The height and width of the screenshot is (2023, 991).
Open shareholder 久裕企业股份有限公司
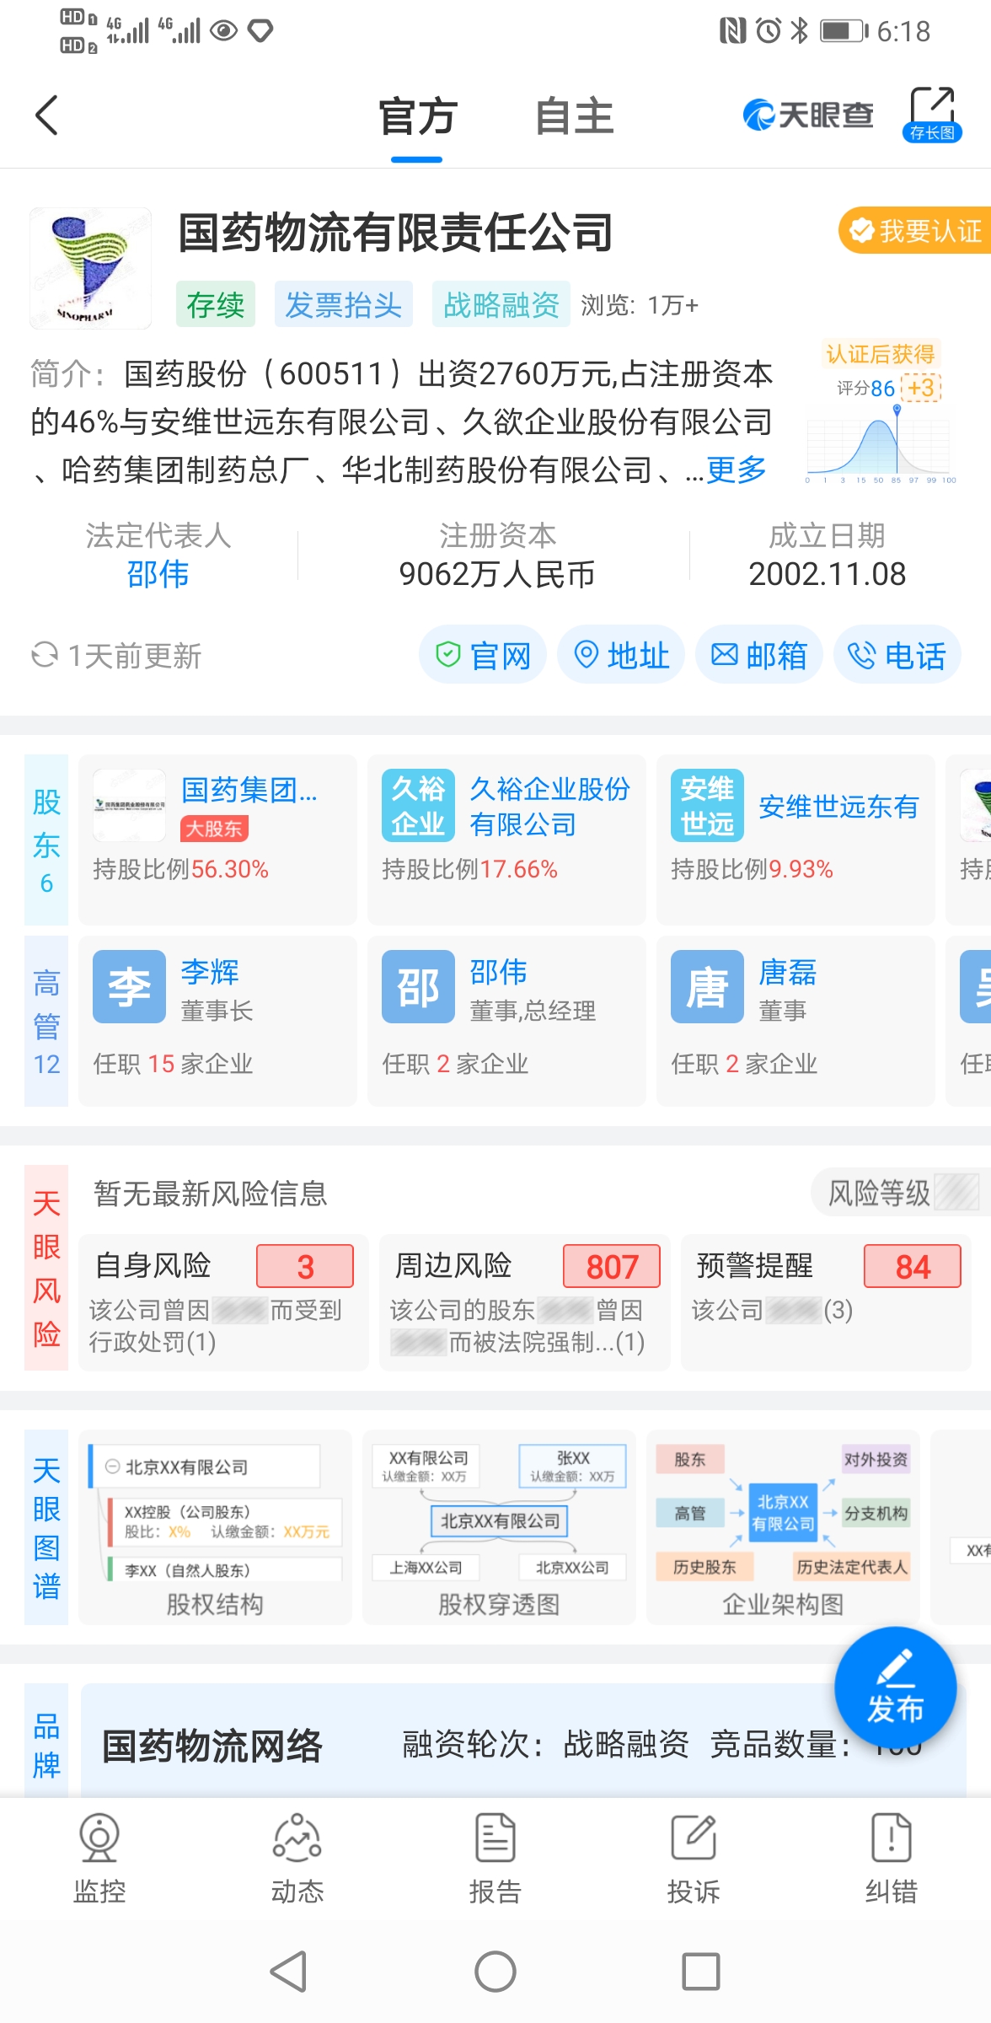[x=506, y=840]
